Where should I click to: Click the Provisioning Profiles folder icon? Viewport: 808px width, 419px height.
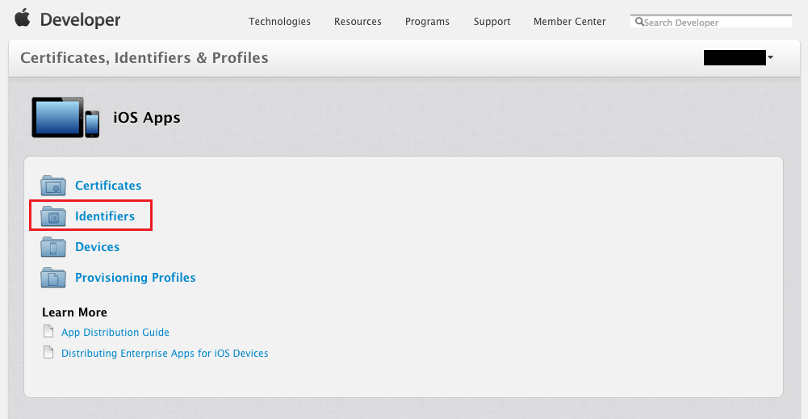pyautogui.click(x=53, y=278)
